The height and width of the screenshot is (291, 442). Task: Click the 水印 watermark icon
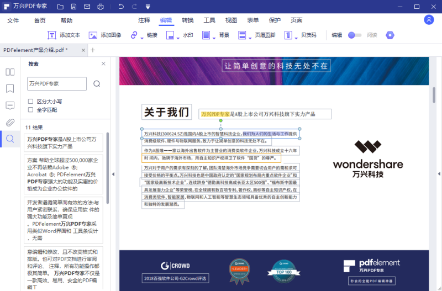click(170, 35)
